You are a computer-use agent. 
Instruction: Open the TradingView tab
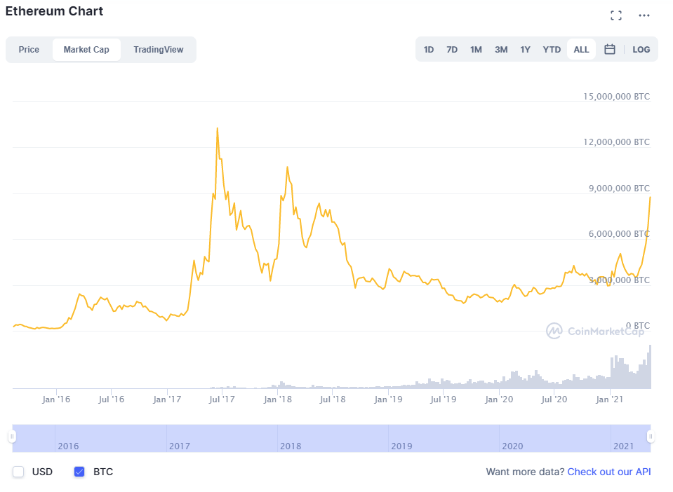point(158,50)
